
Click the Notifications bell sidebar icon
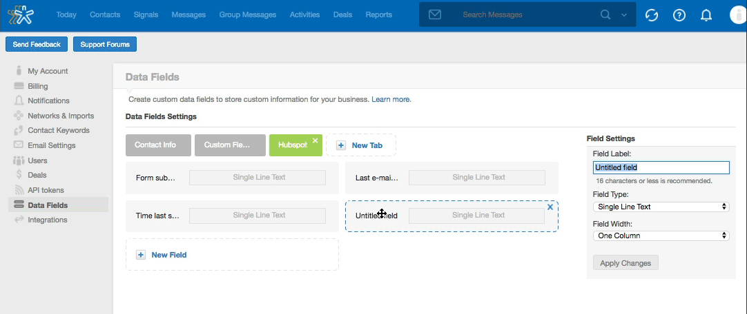19,101
